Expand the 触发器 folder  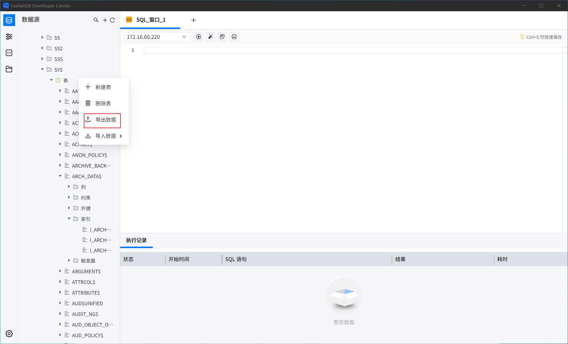69,261
